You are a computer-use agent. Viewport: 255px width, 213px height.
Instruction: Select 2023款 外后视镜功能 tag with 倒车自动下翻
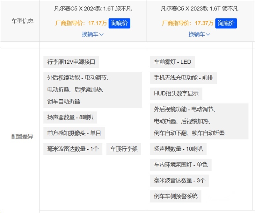(199, 121)
